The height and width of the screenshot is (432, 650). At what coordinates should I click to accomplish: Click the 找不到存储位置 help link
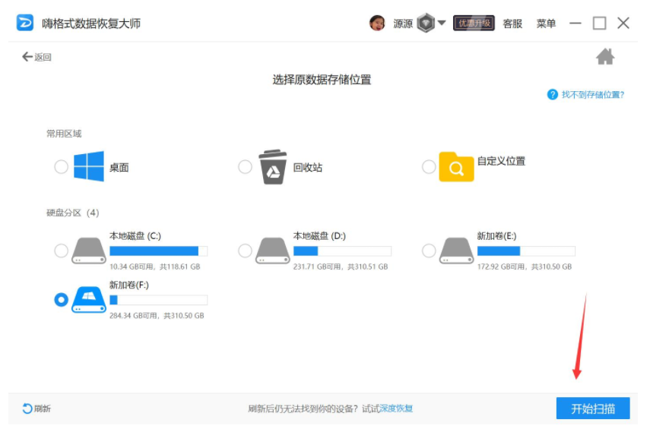tap(591, 95)
